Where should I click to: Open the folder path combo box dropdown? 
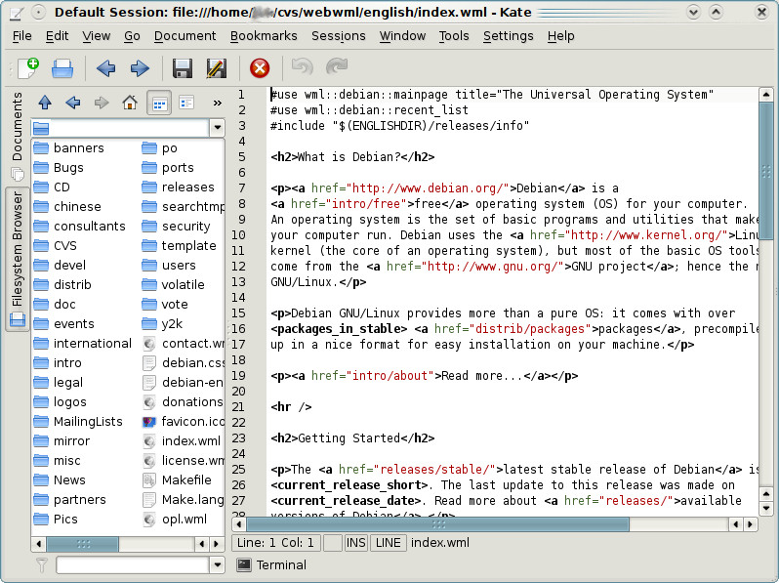click(x=217, y=128)
